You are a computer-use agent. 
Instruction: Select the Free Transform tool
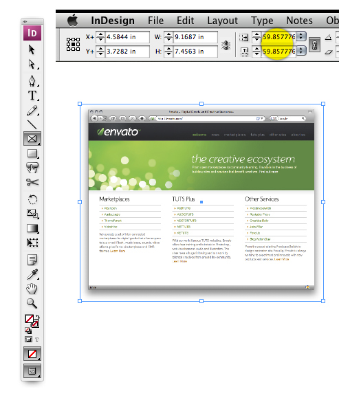click(x=32, y=243)
